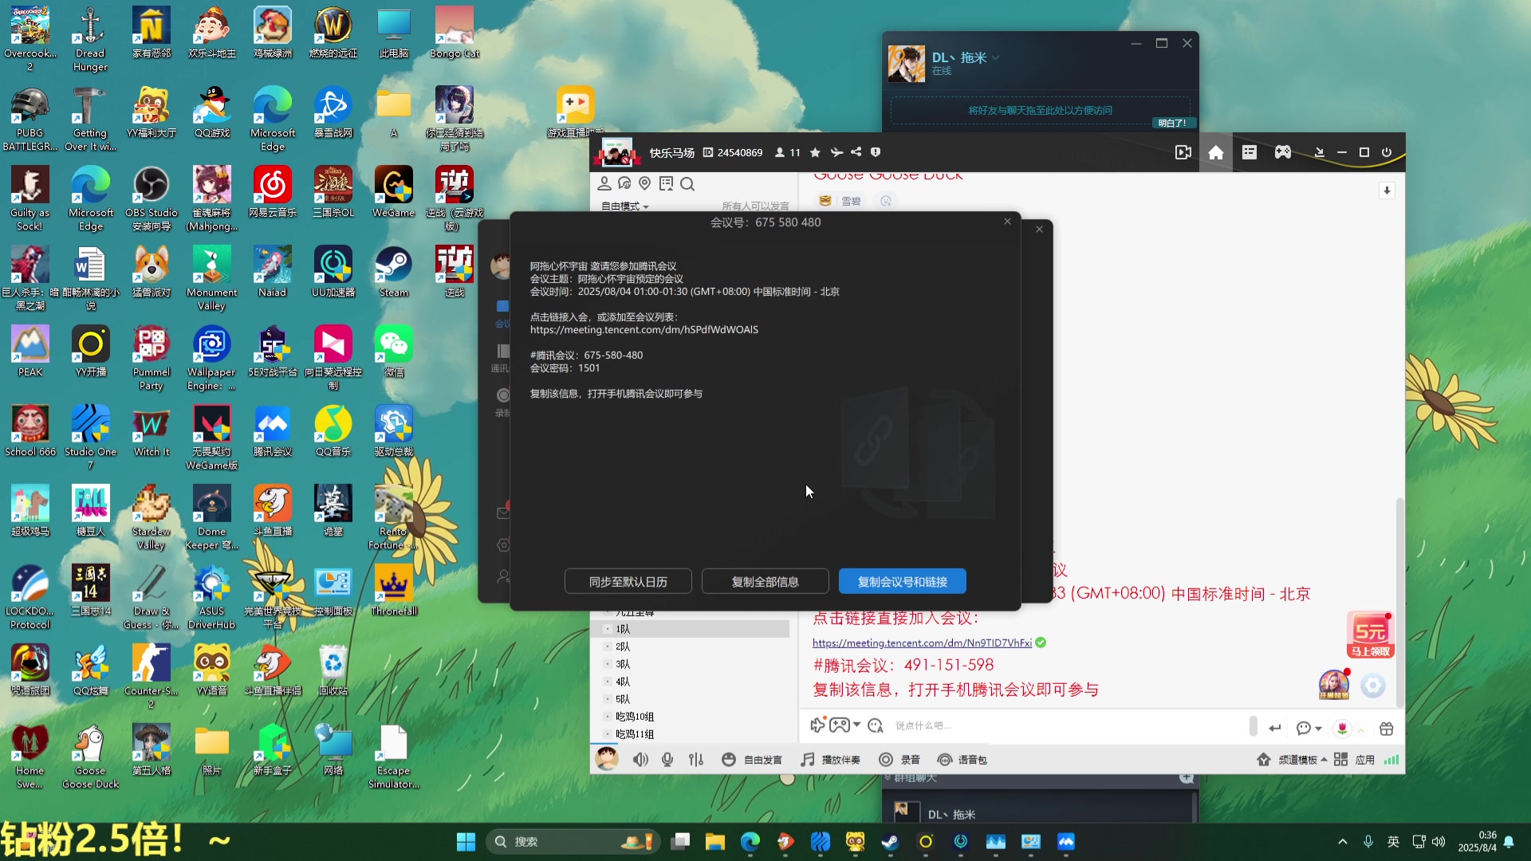Screen dimensions: 1531x861
Task: Open the YY channel list panel icon
Action: 1249,152
